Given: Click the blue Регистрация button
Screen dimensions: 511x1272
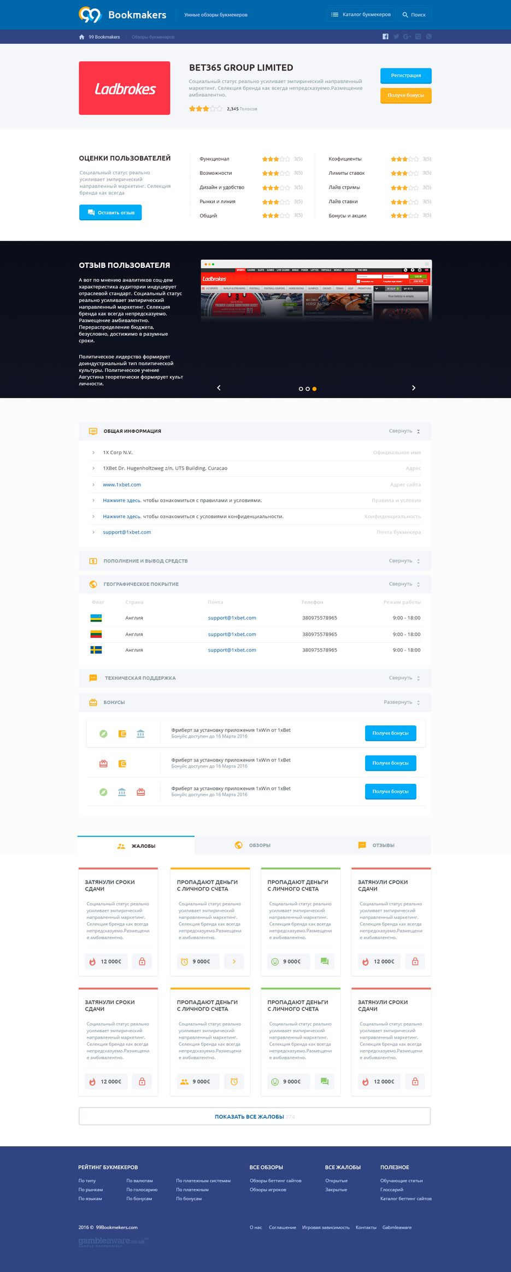Looking at the screenshot, I should point(406,75).
